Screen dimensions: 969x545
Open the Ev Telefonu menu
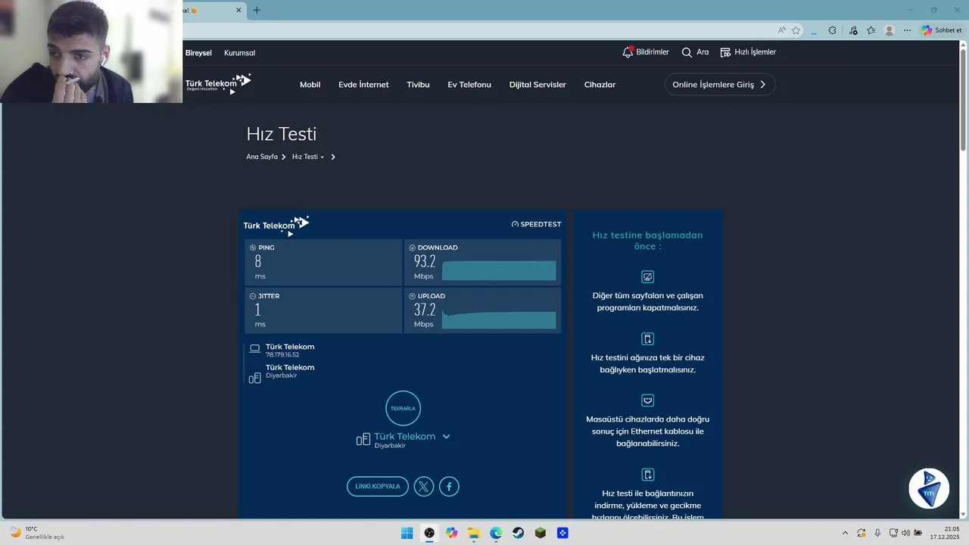point(469,85)
